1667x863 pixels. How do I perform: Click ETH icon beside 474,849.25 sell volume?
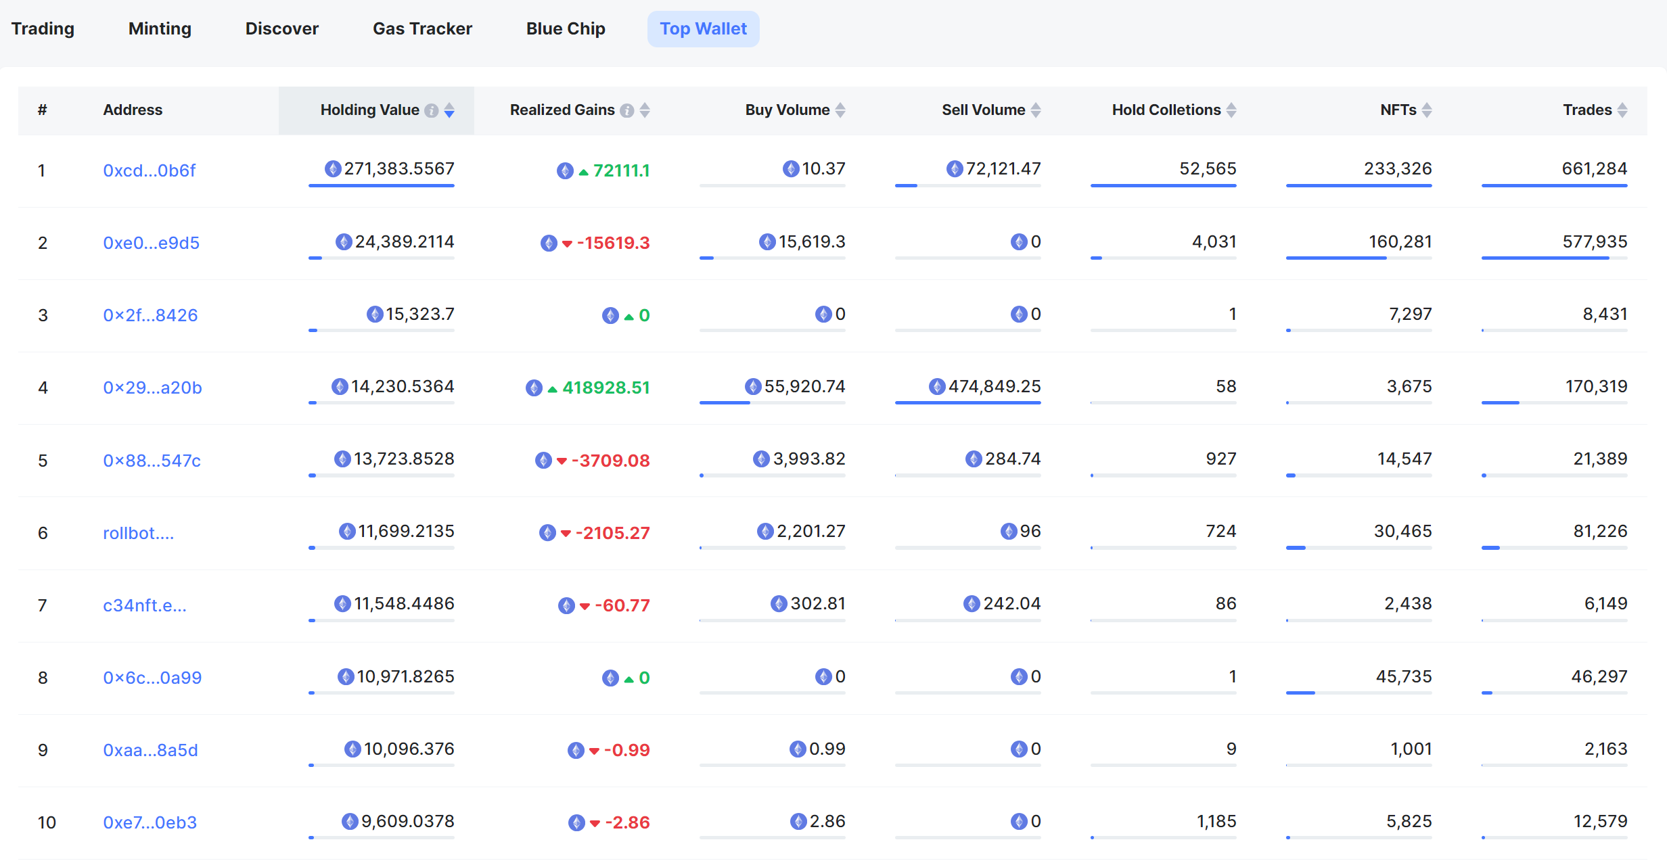pos(937,386)
